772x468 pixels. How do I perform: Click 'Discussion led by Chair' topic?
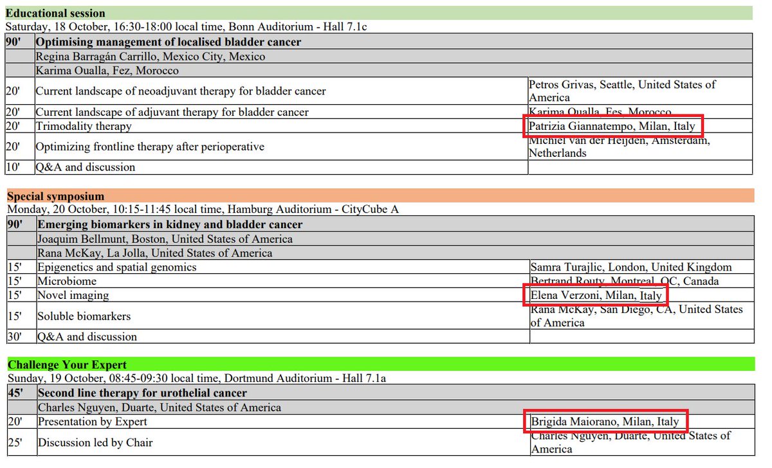click(95, 442)
